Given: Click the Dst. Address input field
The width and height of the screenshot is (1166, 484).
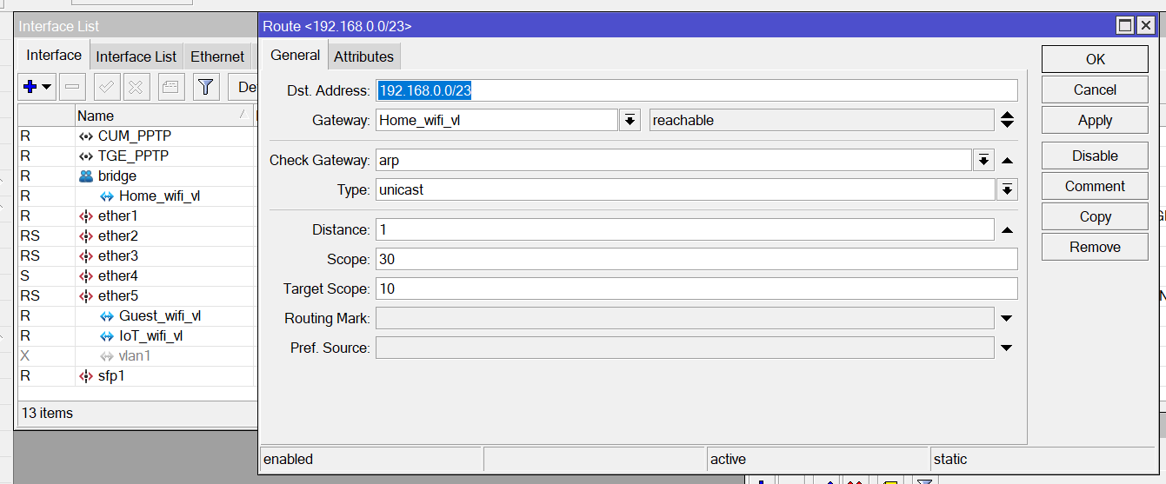Looking at the screenshot, I should tap(696, 90).
